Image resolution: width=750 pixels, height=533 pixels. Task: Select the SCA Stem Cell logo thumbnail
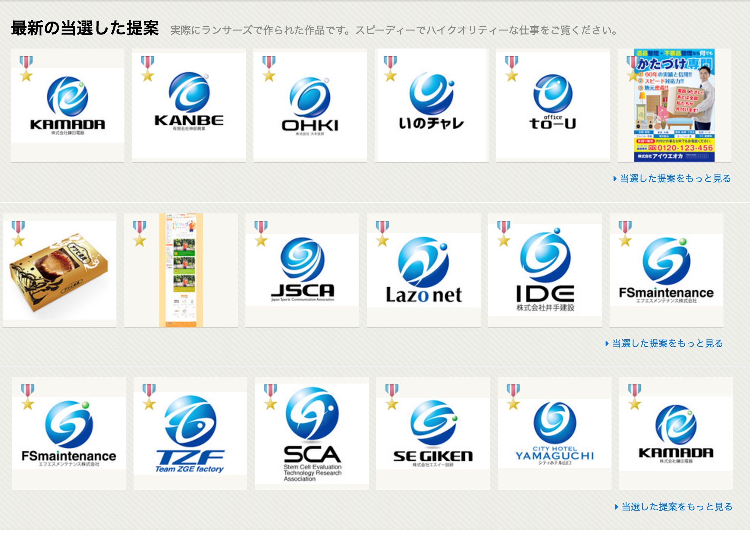[x=311, y=433]
